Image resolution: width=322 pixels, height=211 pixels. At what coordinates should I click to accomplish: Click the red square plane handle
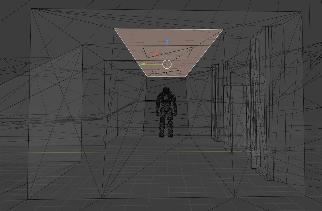(157, 54)
